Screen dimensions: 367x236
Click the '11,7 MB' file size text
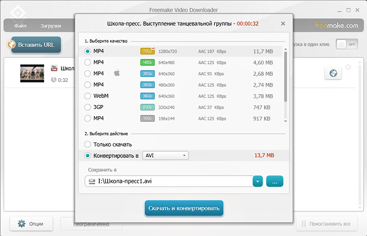click(263, 51)
